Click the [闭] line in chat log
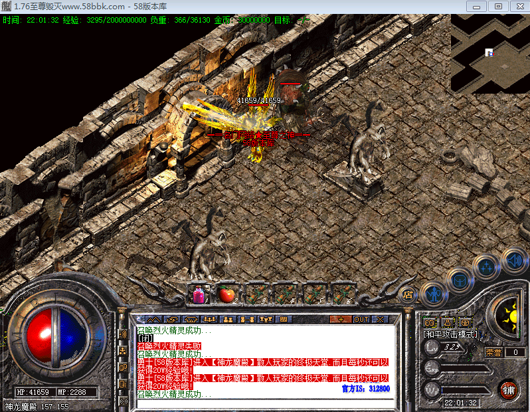 point(145,338)
